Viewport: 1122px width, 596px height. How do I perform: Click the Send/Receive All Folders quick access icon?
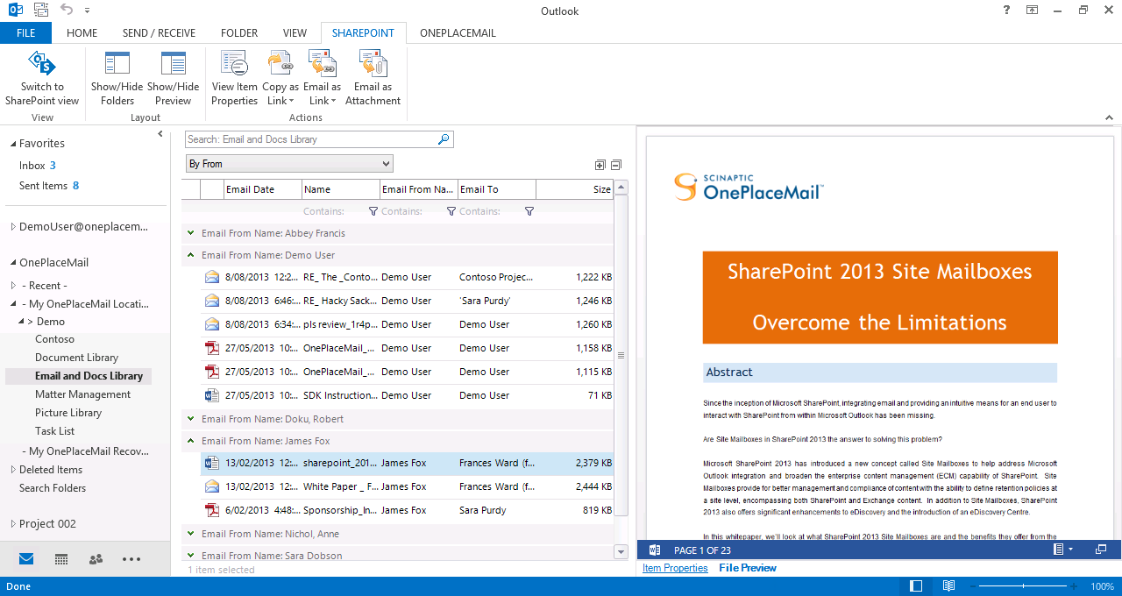pyautogui.click(x=41, y=11)
